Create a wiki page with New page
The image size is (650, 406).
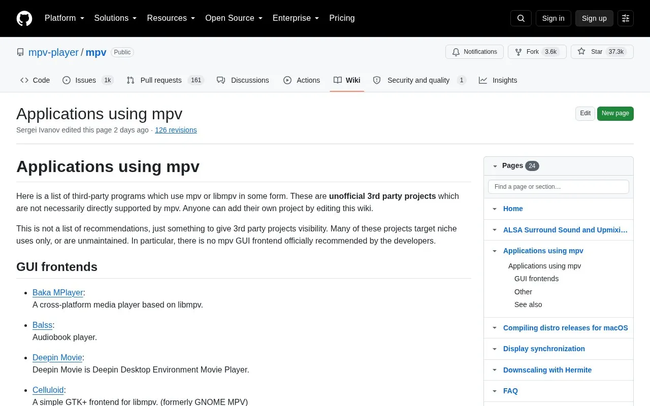[x=615, y=113]
